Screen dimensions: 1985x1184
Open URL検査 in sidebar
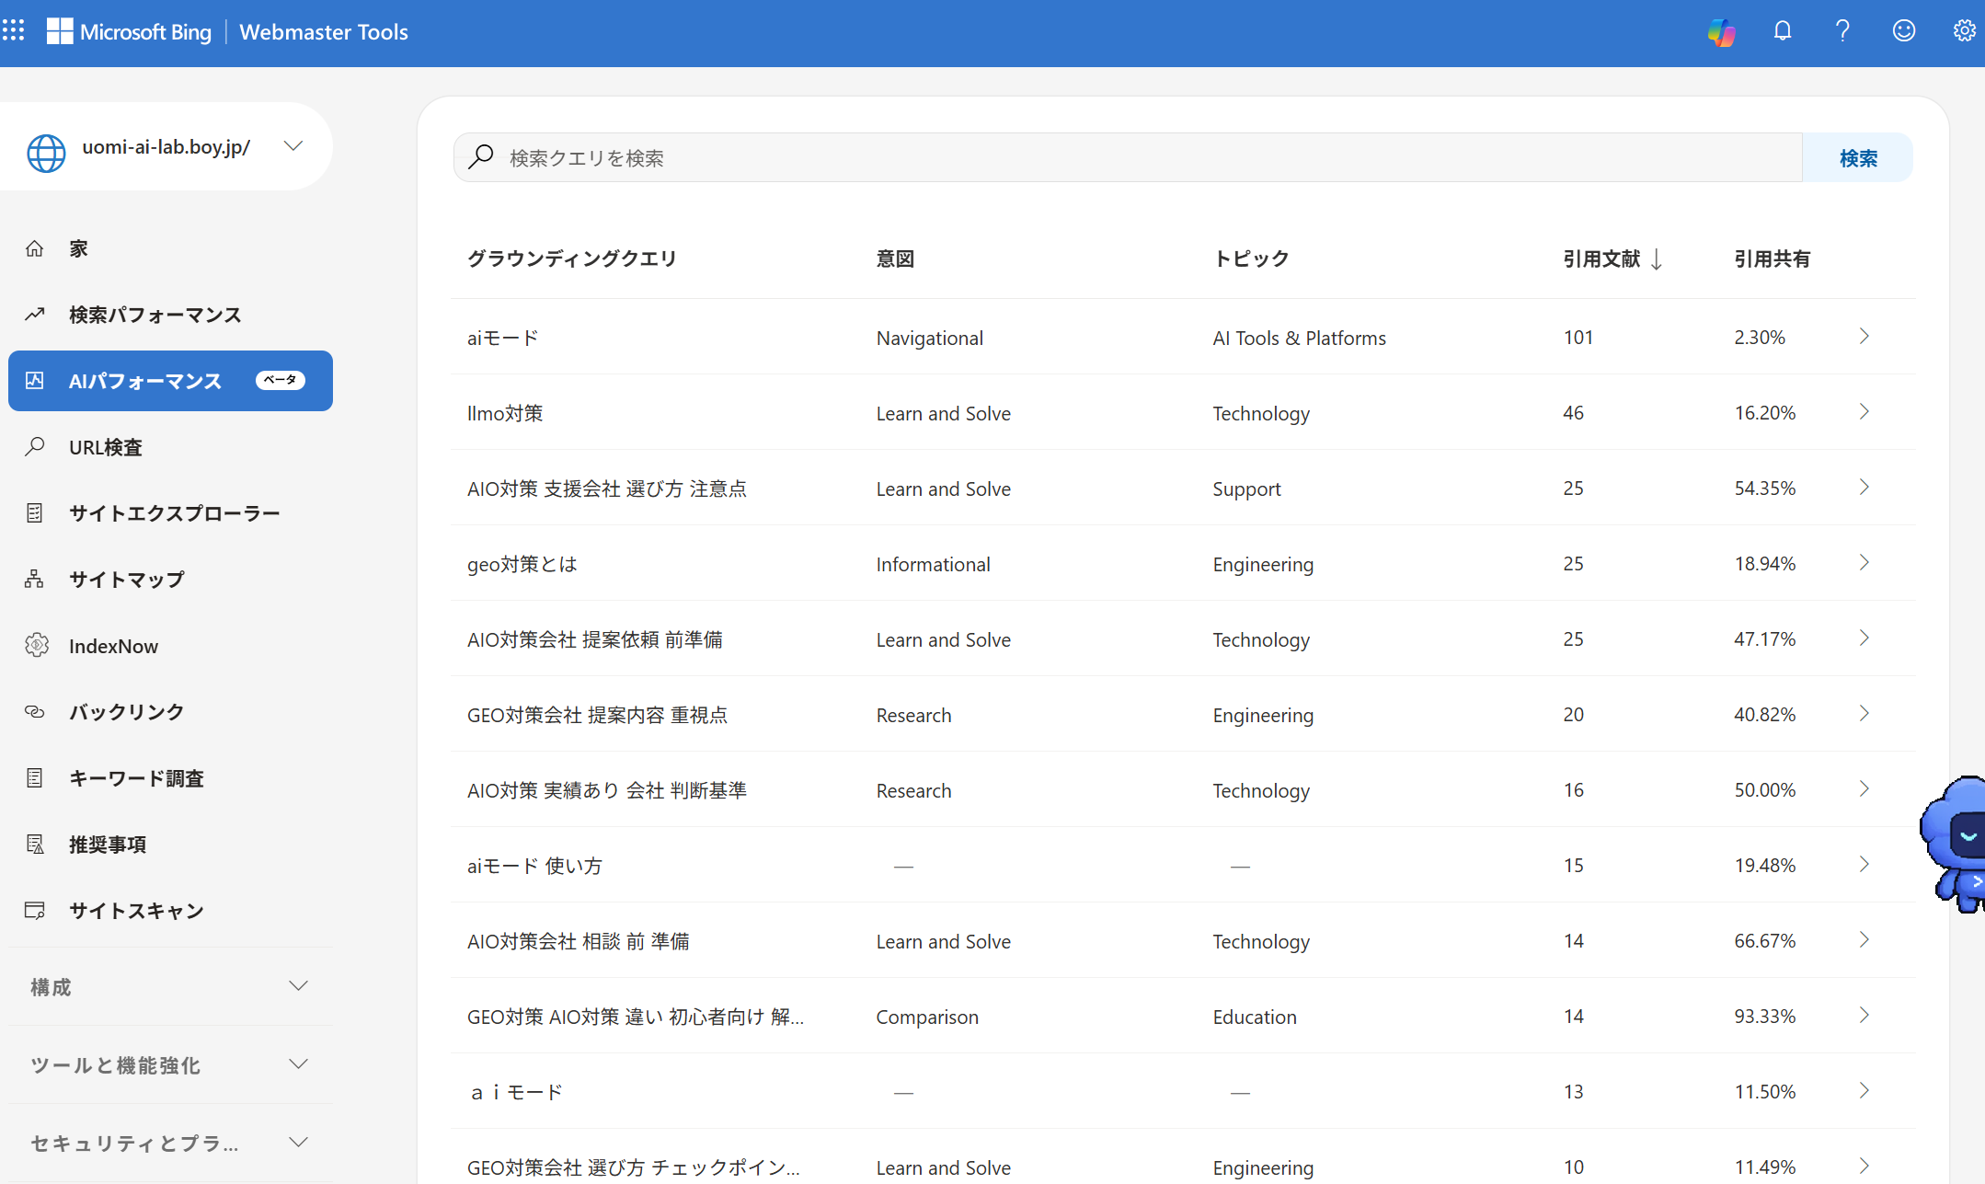click(170, 447)
